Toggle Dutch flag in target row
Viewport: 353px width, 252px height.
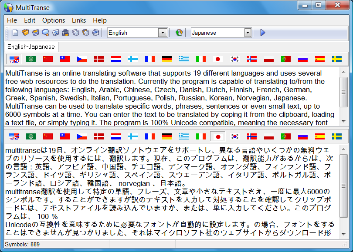pos(116,136)
